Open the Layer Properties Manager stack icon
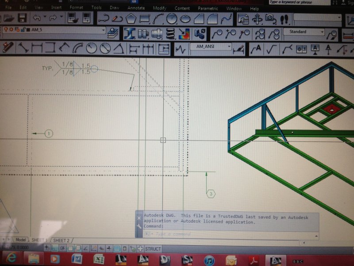This screenshot has height=266, width=354. pyautogui.click(x=113, y=33)
